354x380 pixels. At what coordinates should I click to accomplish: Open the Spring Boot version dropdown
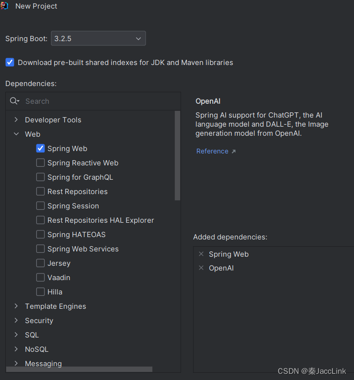pyautogui.click(x=98, y=38)
